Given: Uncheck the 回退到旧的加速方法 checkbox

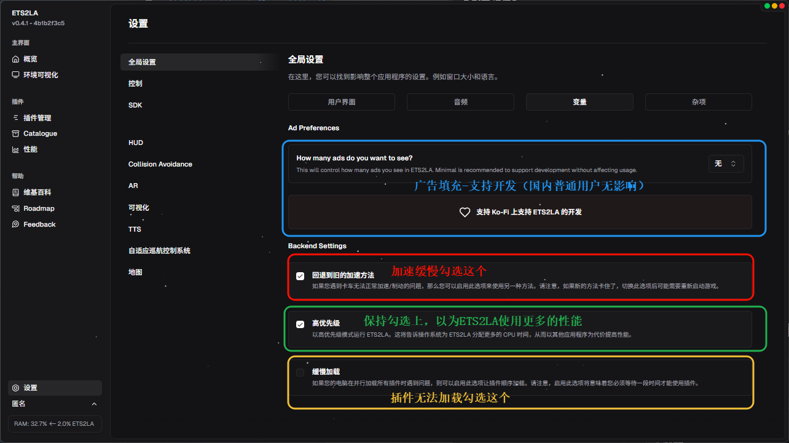Looking at the screenshot, I should (300, 276).
